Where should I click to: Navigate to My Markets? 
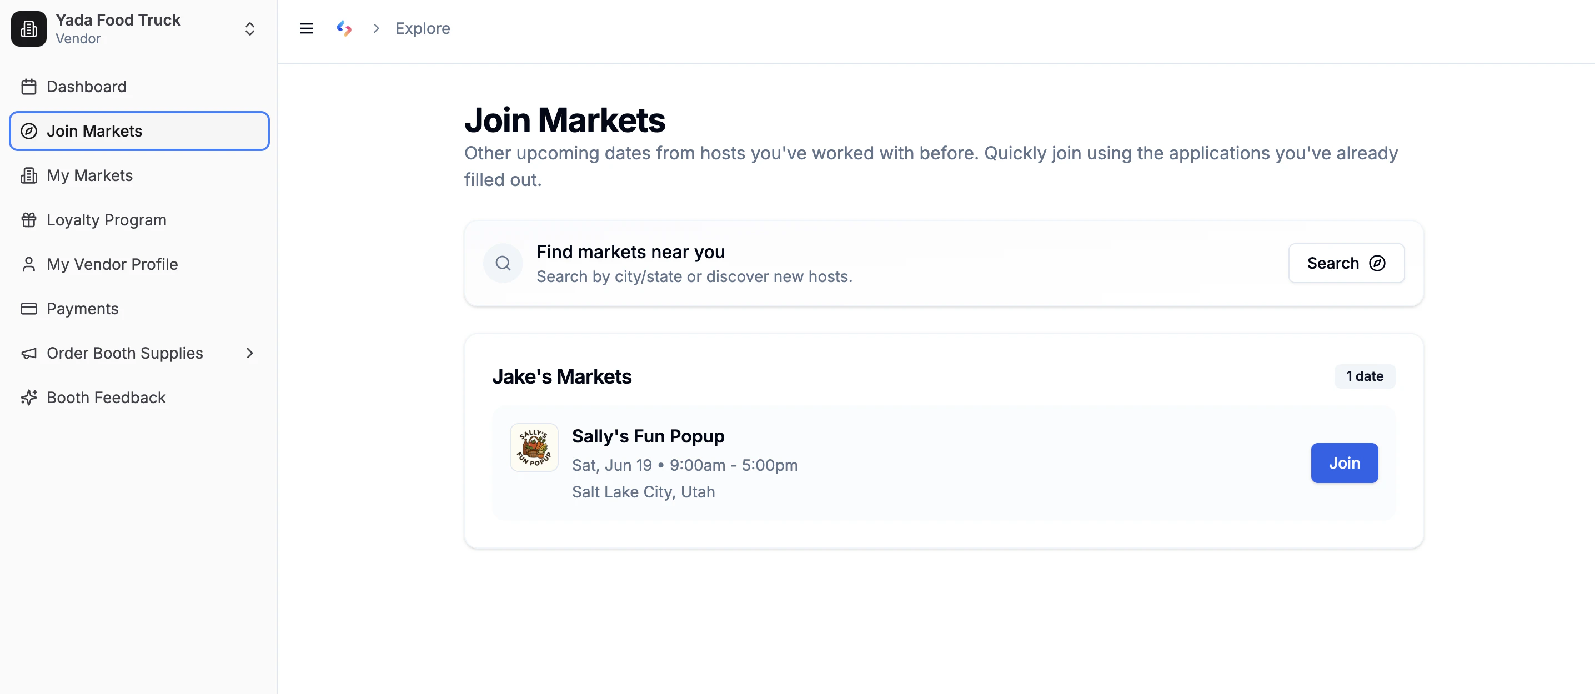(x=90, y=175)
